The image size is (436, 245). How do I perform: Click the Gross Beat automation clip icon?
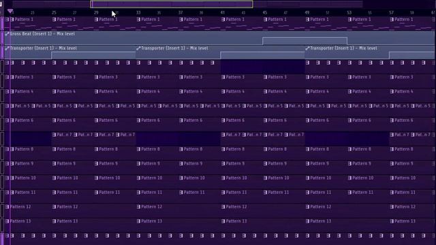7,34
